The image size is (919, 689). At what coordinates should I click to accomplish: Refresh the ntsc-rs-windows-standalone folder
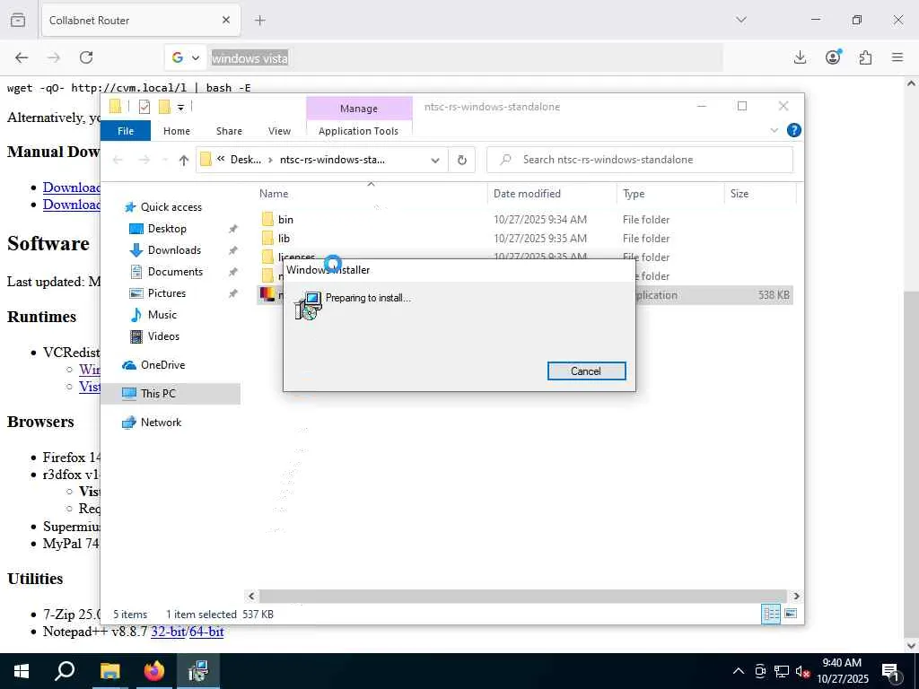(462, 160)
